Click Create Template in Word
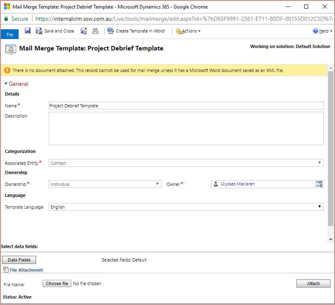 136,31
